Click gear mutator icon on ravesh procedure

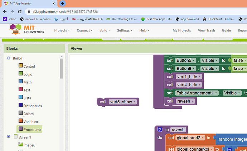(x=160, y=130)
